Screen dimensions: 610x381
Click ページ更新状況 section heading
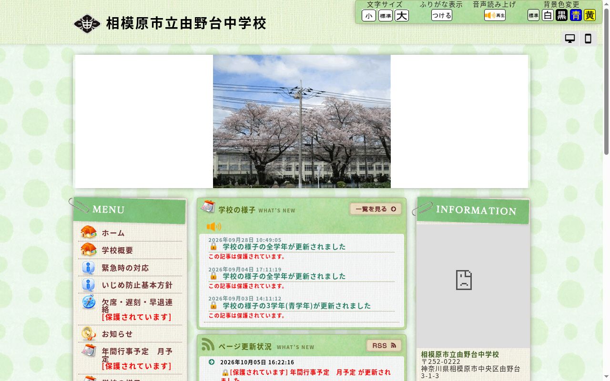[245, 346]
